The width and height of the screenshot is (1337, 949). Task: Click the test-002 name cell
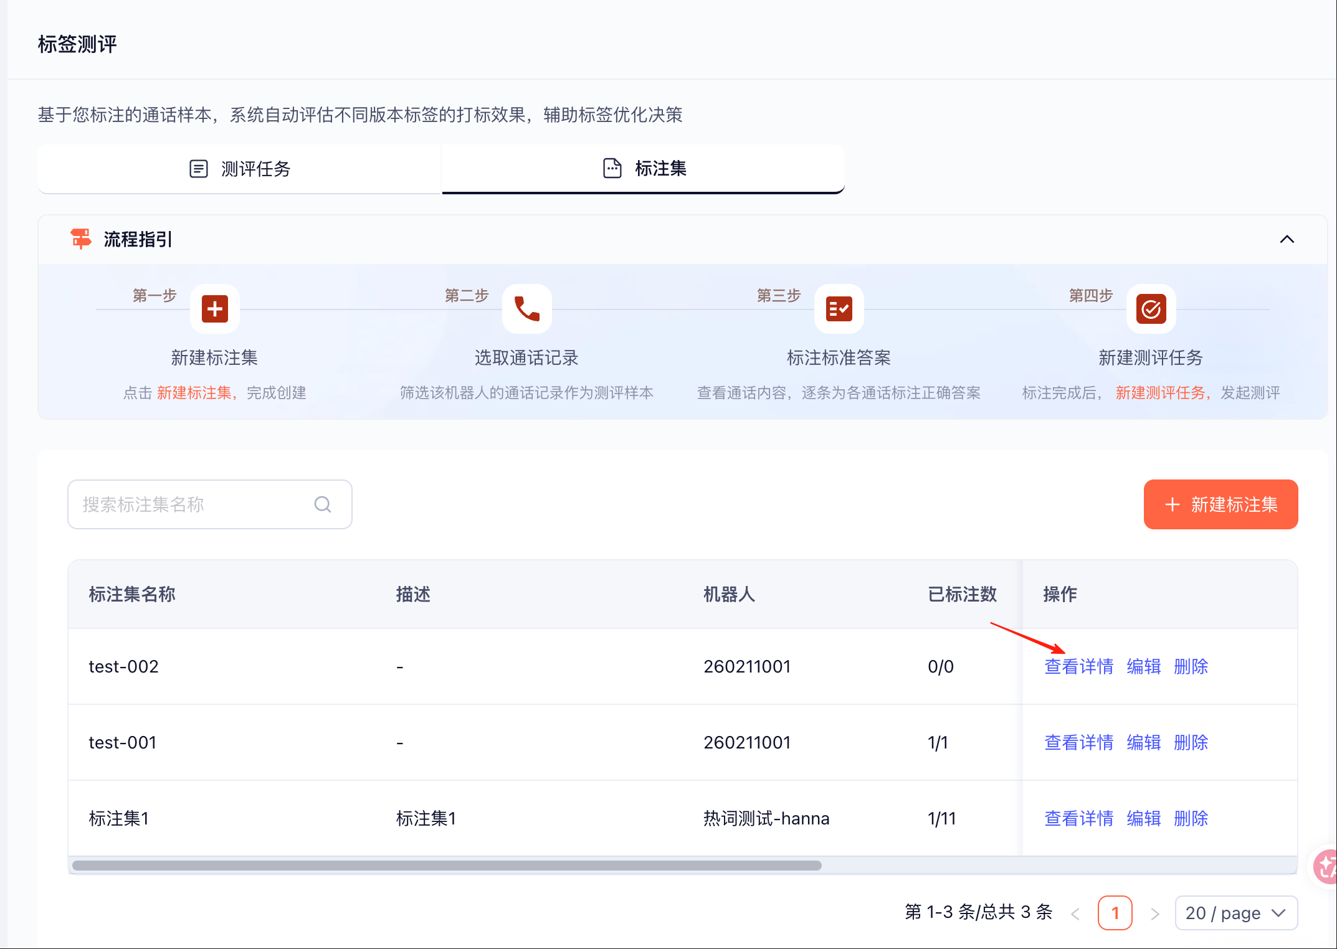(x=123, y=666)
